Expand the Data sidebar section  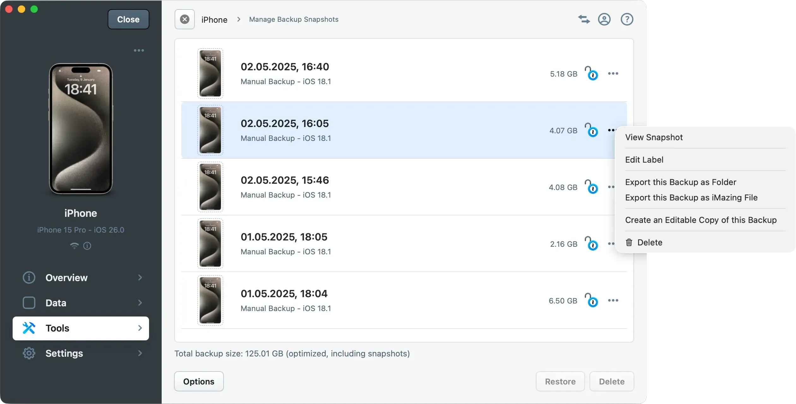click(140, 303)
